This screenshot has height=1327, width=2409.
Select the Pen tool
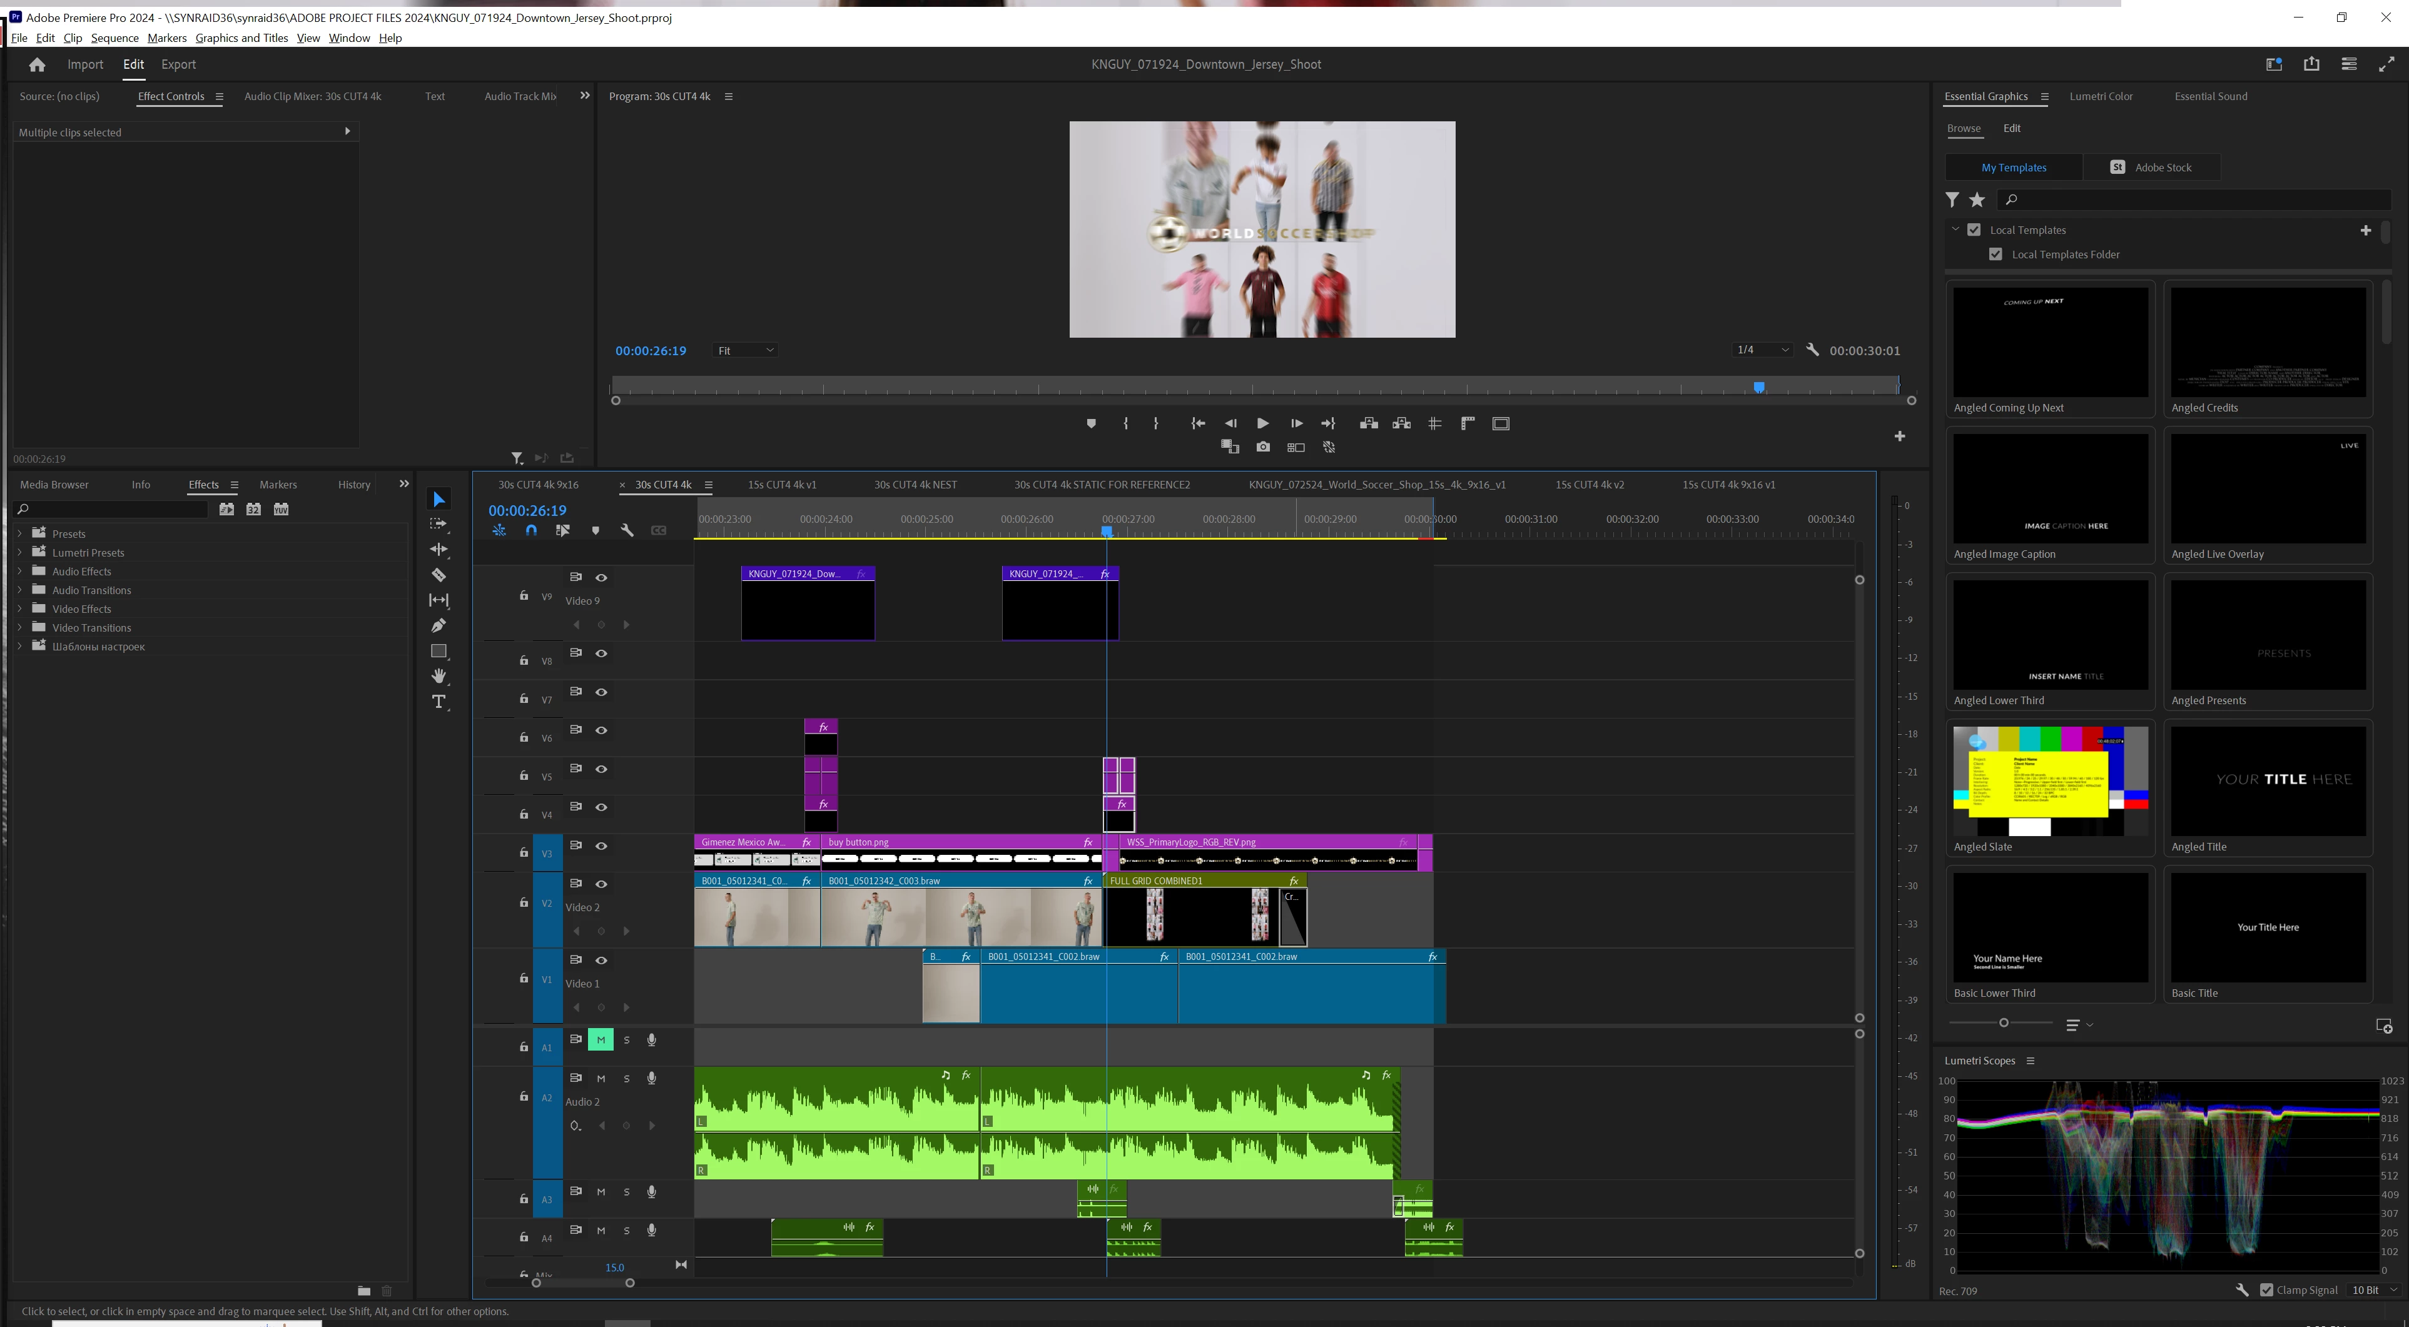(438, 625)
